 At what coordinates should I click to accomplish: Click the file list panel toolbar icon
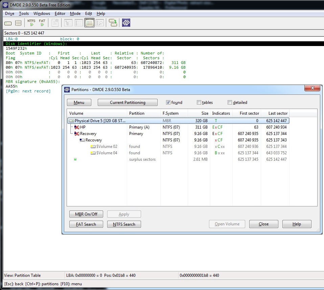click(79, 23)
